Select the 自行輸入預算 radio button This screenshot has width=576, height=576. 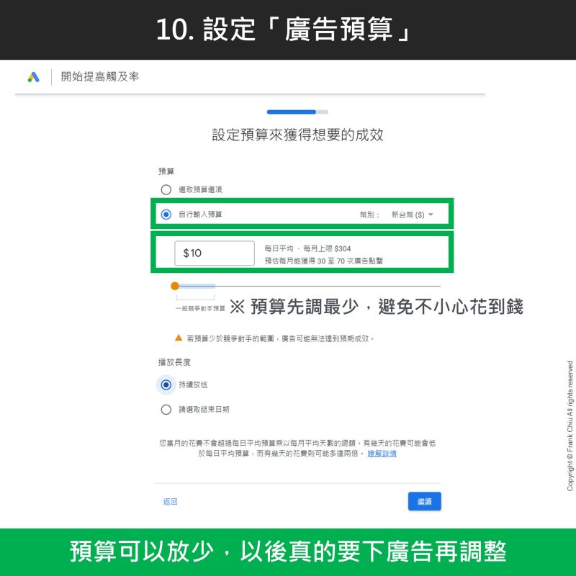coord(166,214)
